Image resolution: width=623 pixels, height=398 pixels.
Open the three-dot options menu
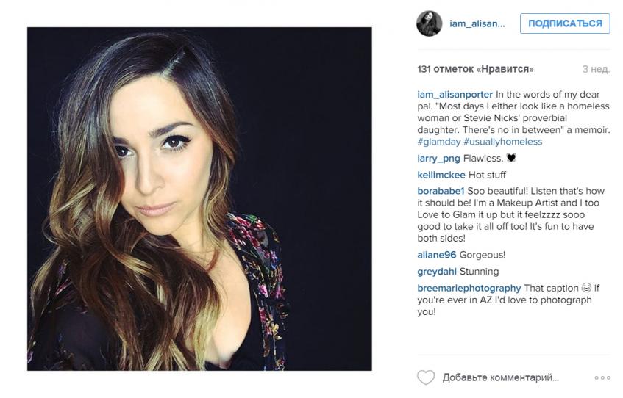(x=602, y=377)
